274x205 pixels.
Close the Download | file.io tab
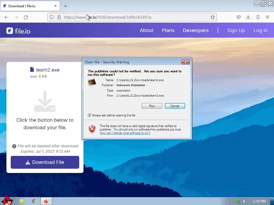tap(55, 6)
